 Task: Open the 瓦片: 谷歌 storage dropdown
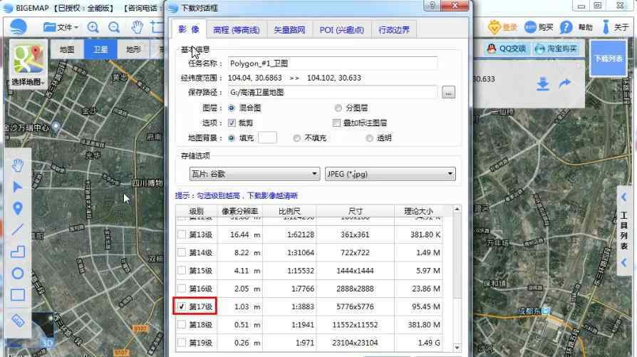[x=254, y=174]
